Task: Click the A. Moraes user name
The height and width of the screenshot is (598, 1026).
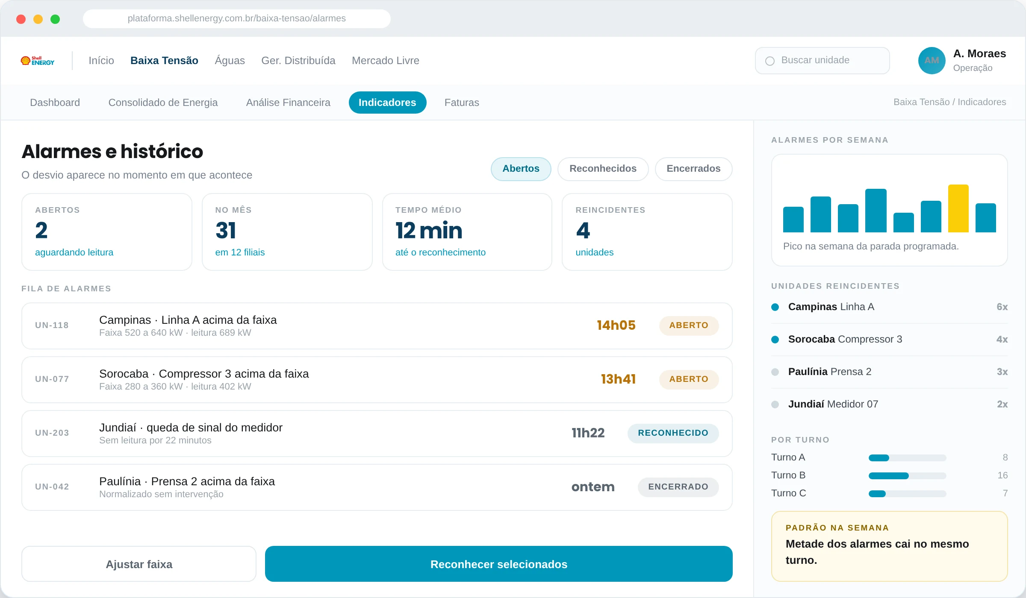Action: coord(979,53)
